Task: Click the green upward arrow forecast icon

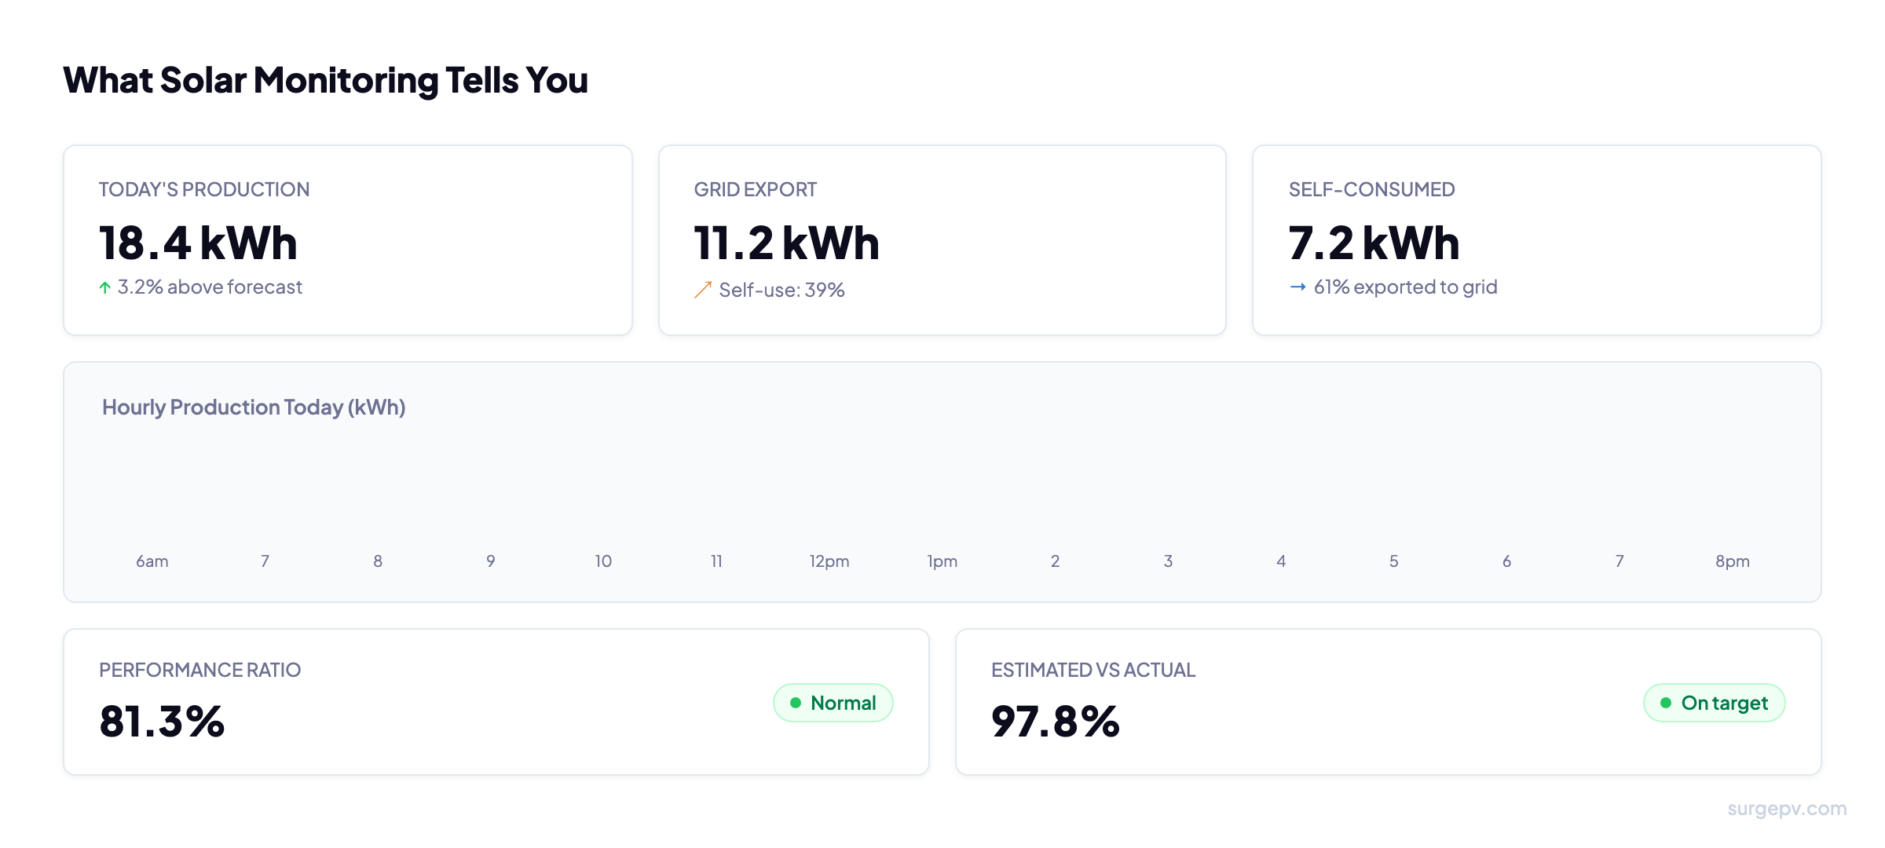Action: pyautogui.click(x=104, y=287)
